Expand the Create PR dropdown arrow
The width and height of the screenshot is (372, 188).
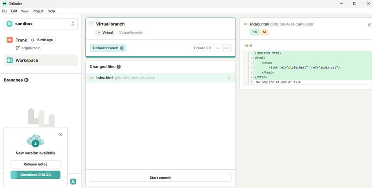(x=218, y=48)
